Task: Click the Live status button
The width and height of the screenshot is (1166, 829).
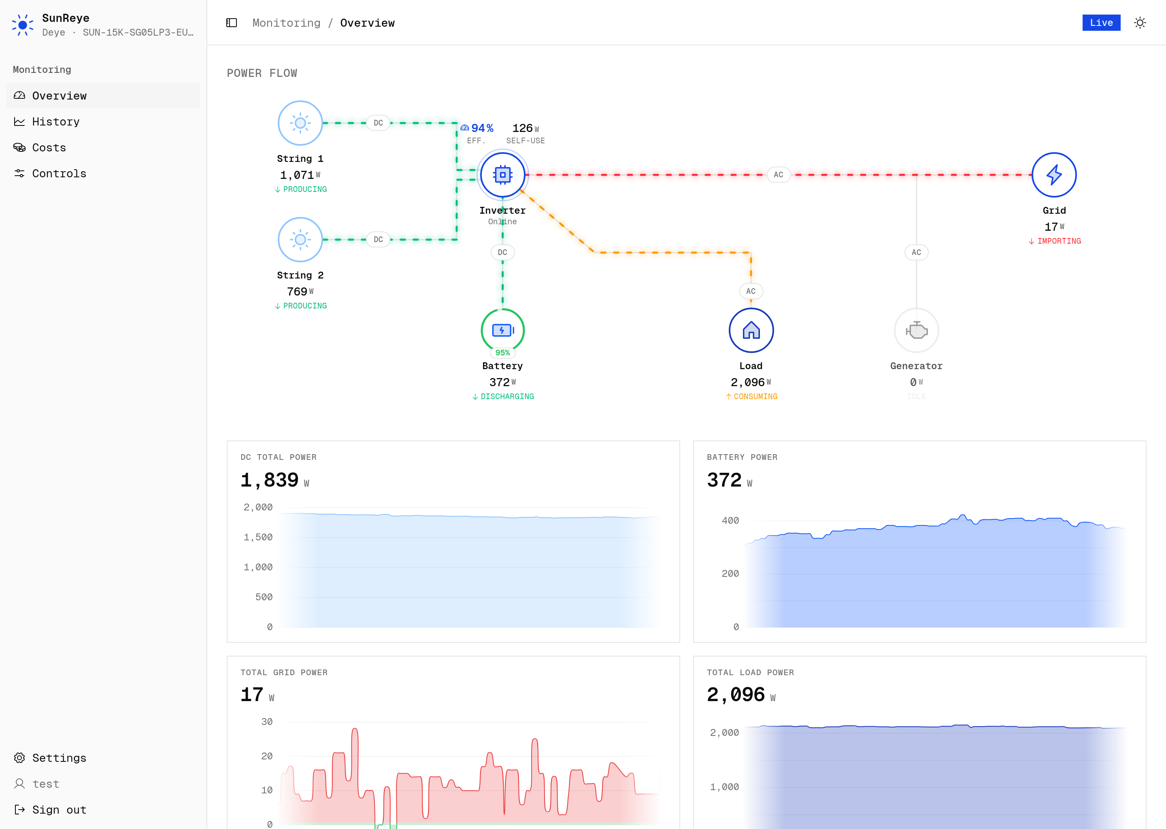Action: 1101,22
